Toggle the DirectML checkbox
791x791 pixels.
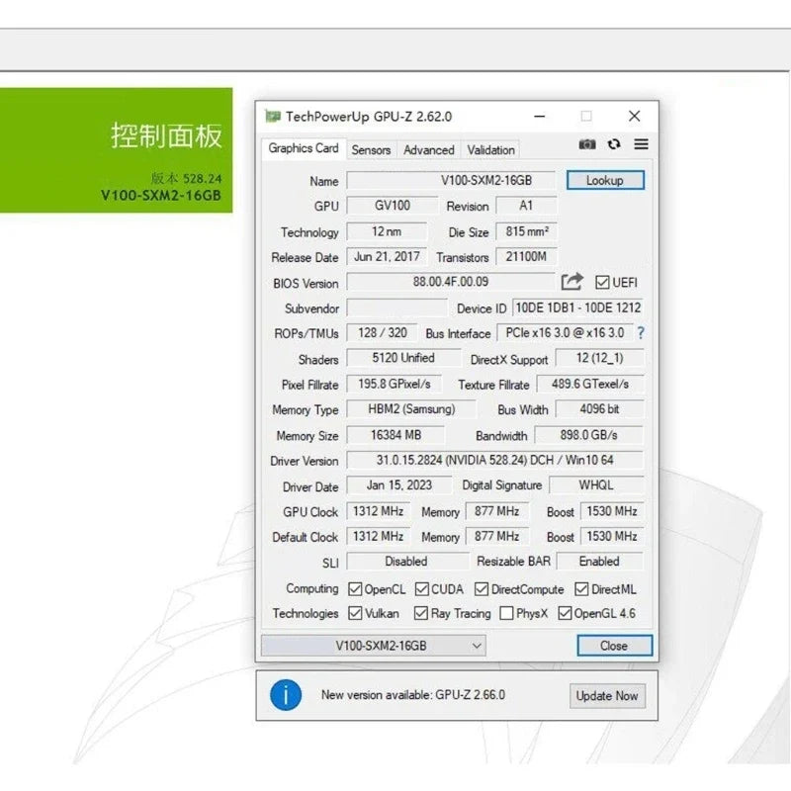(581, 589)
